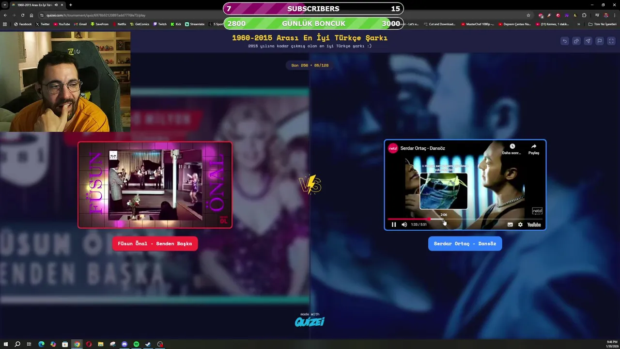The height and width of the screenshot is (349, 620).
Task: Open the Twitch bookmark
Action: coord(160,24)
